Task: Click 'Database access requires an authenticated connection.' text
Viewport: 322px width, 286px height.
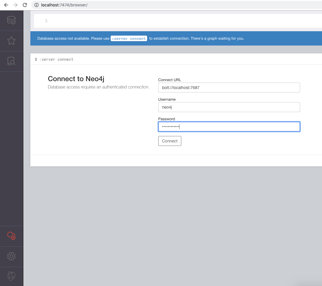Action: pos(99,87)
